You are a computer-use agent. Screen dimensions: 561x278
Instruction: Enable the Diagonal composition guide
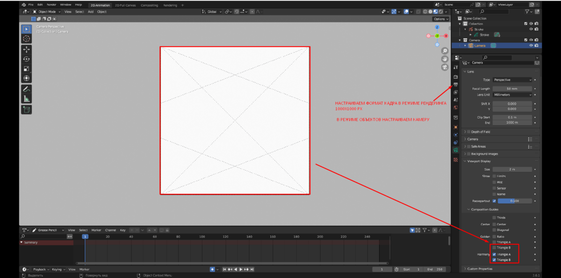point(494,230)
